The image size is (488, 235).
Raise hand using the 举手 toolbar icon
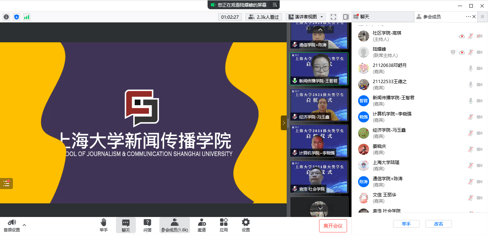[x=104, y=226]
